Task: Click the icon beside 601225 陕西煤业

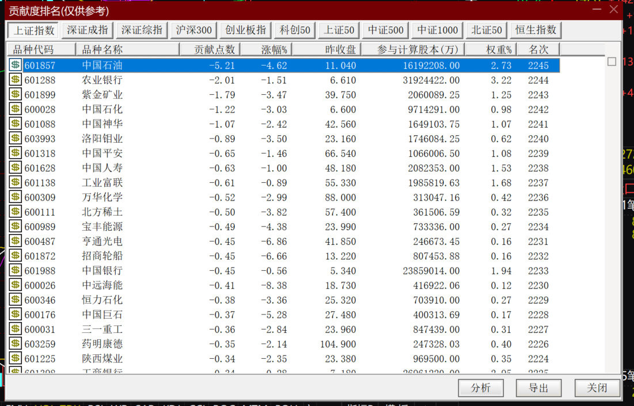Action: click(16, 358)
